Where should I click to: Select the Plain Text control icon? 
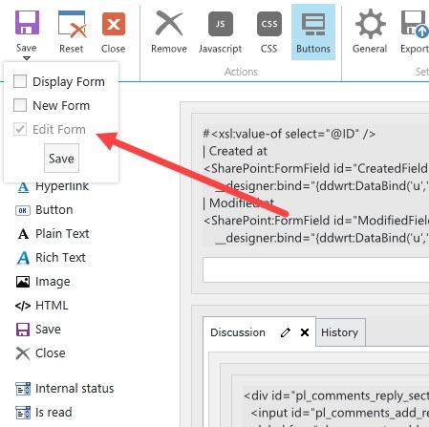[23, 234]
